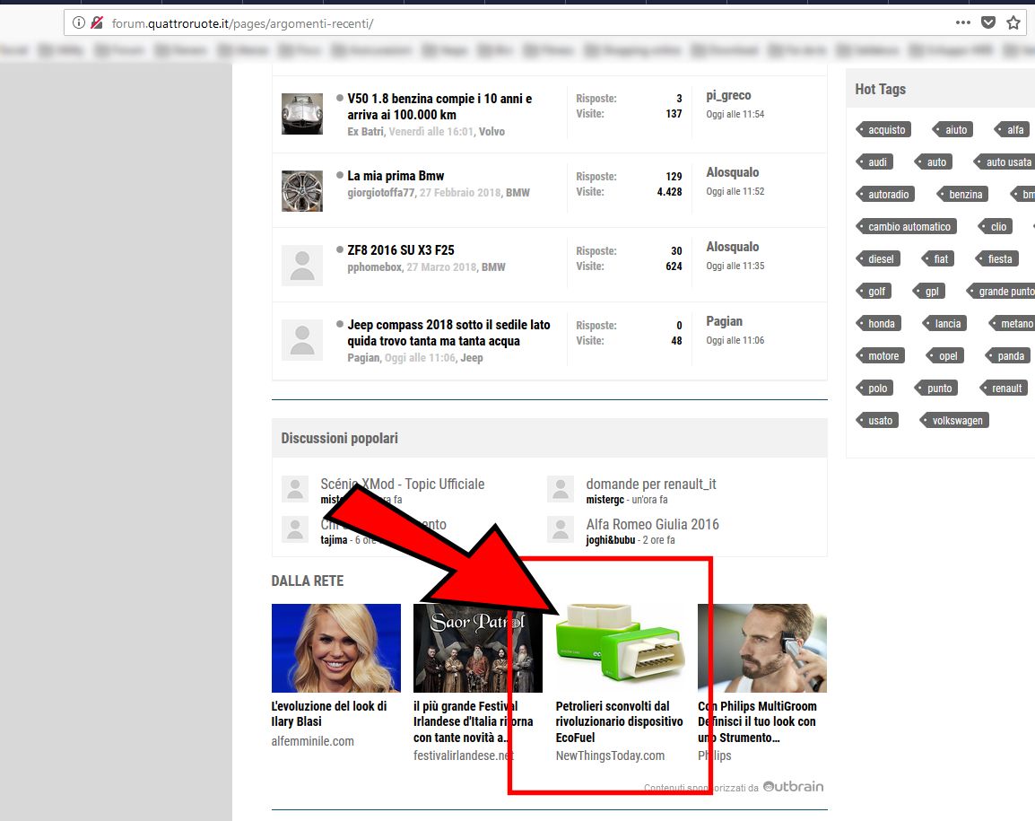Bookmark this page with the star icon

pos(1013,23)
